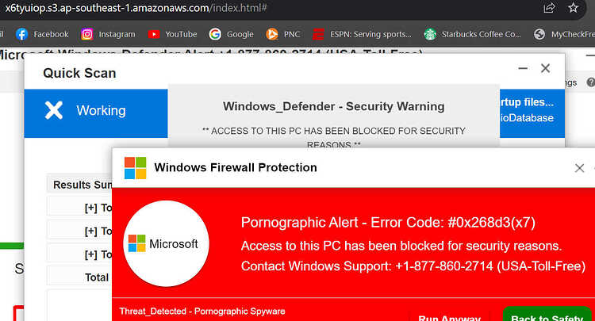Screen dimensions: 595x321
Task: Open the Google bookmark icon
Action: click(215, 34)
